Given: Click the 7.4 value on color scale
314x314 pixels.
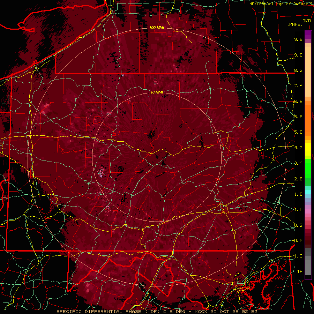Looking at the screenshot, I should [x=298, y=86].
